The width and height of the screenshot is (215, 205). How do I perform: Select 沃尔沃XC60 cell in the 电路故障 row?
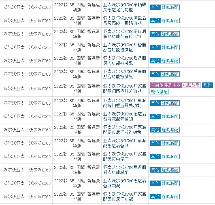coord(40,88)
